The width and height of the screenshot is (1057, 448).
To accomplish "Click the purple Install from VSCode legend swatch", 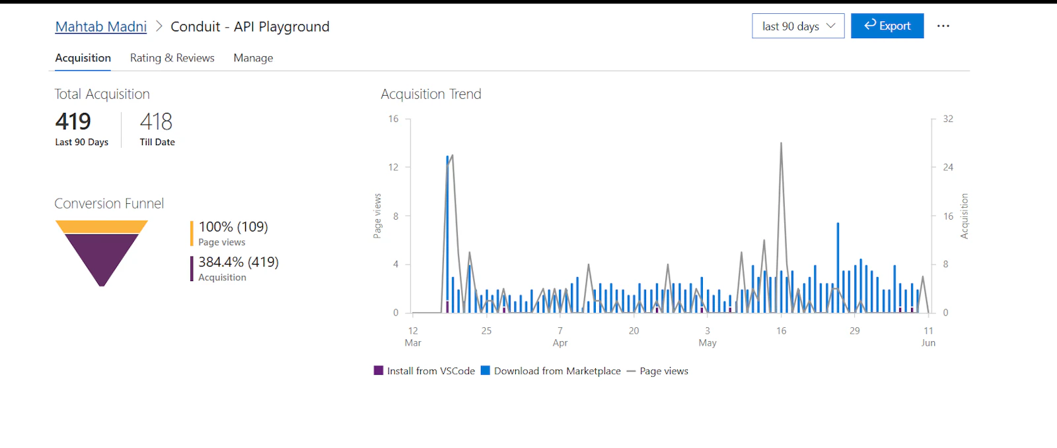I will click(379, 370).
